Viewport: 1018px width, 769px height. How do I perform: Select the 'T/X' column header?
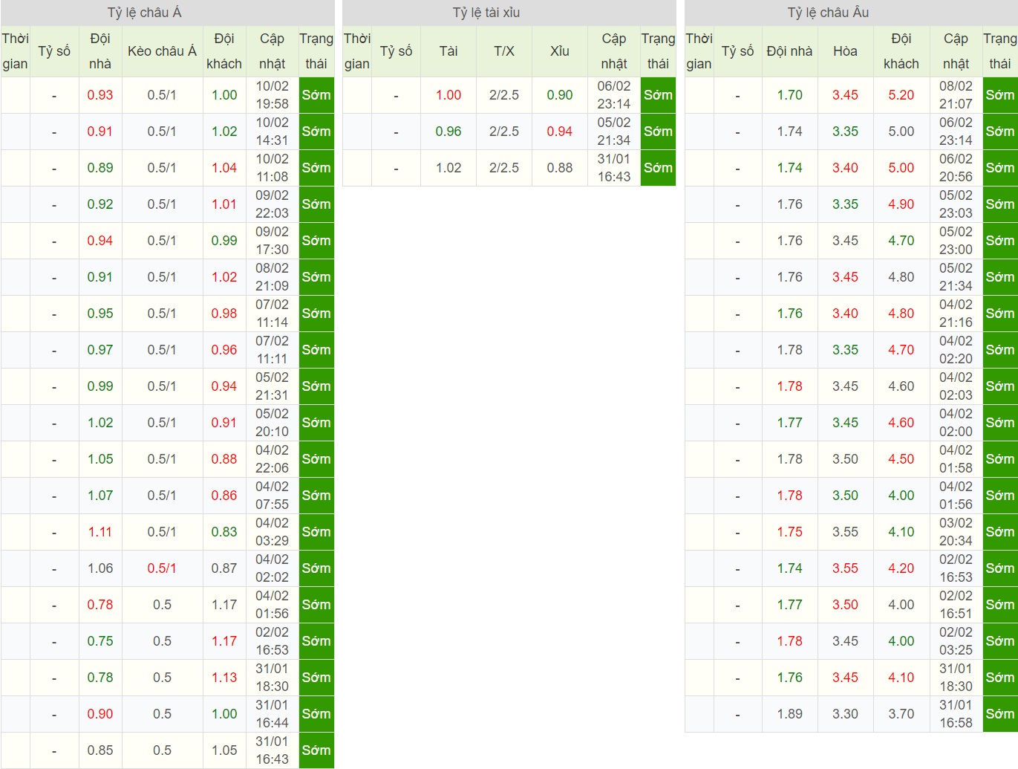pyautogui.click(x=504, y=51)
